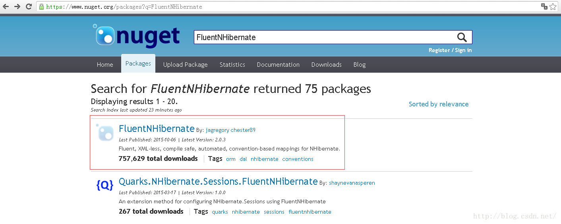The width and height of the screenshot is (561, 224).
Task: Click the FluentNHibernate package icon
Action: click(x=105, y=133)
